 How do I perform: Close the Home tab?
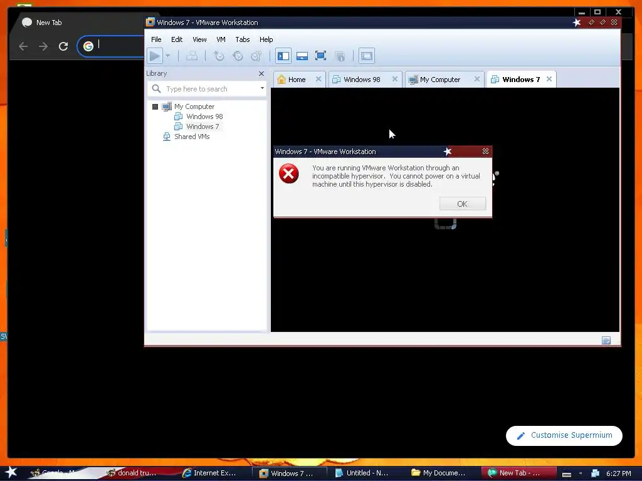318,79
